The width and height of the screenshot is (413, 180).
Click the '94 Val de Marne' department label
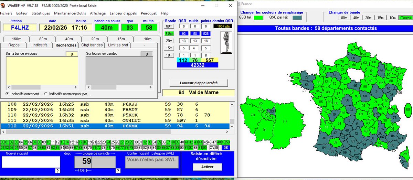click(x=199, y=93)
